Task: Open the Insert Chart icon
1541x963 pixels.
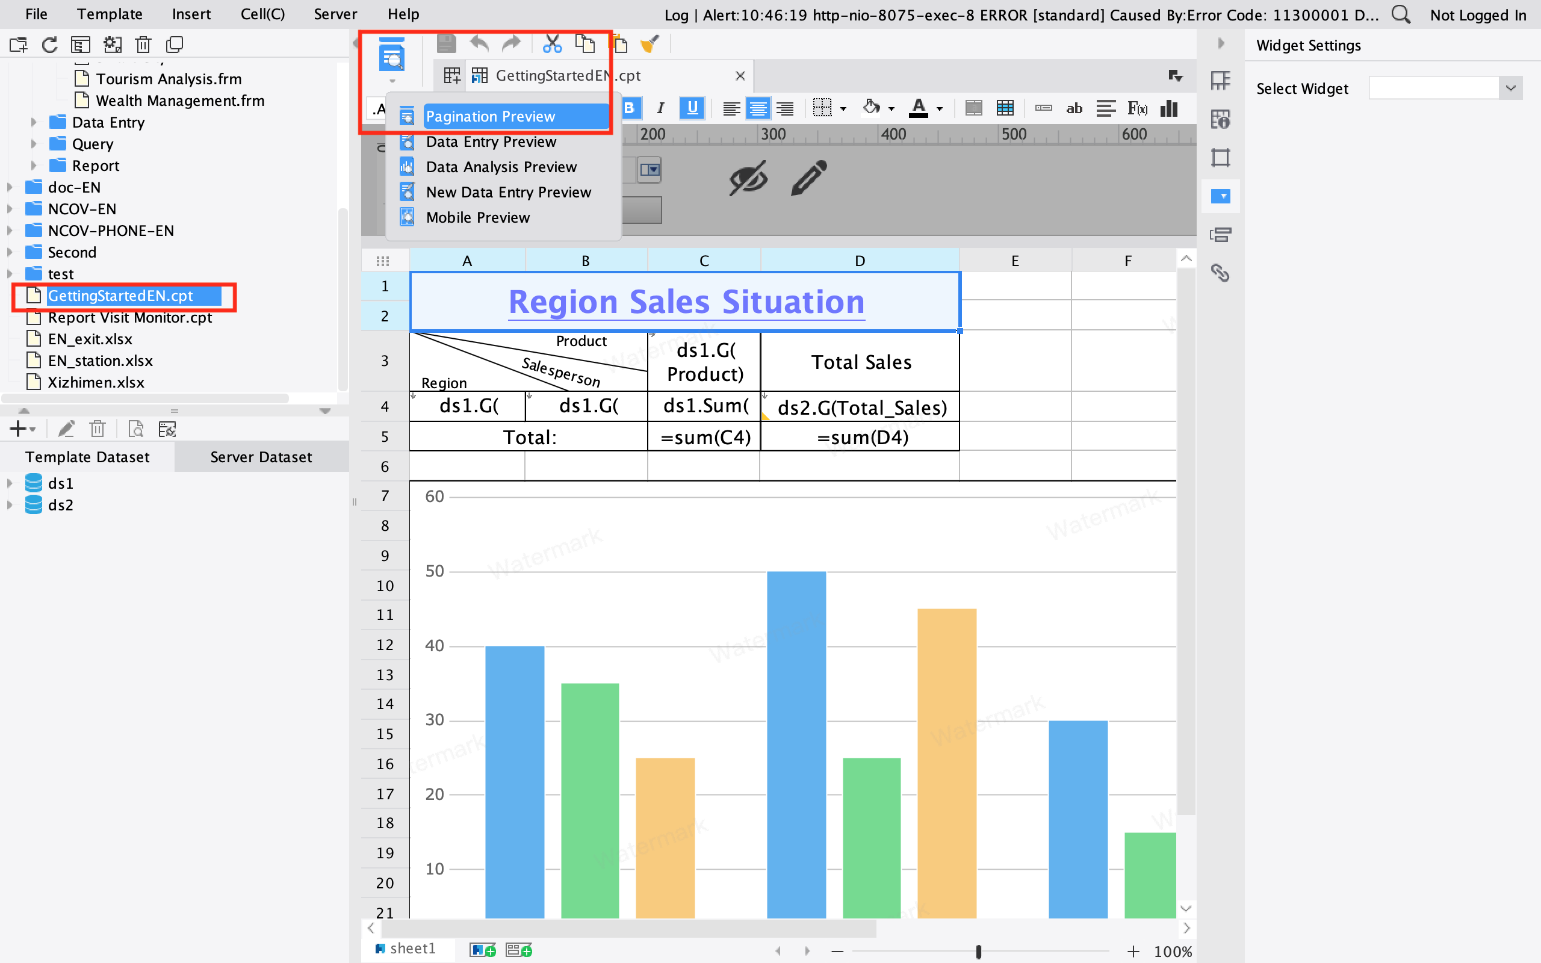Action: click(x=1169, y=108)
